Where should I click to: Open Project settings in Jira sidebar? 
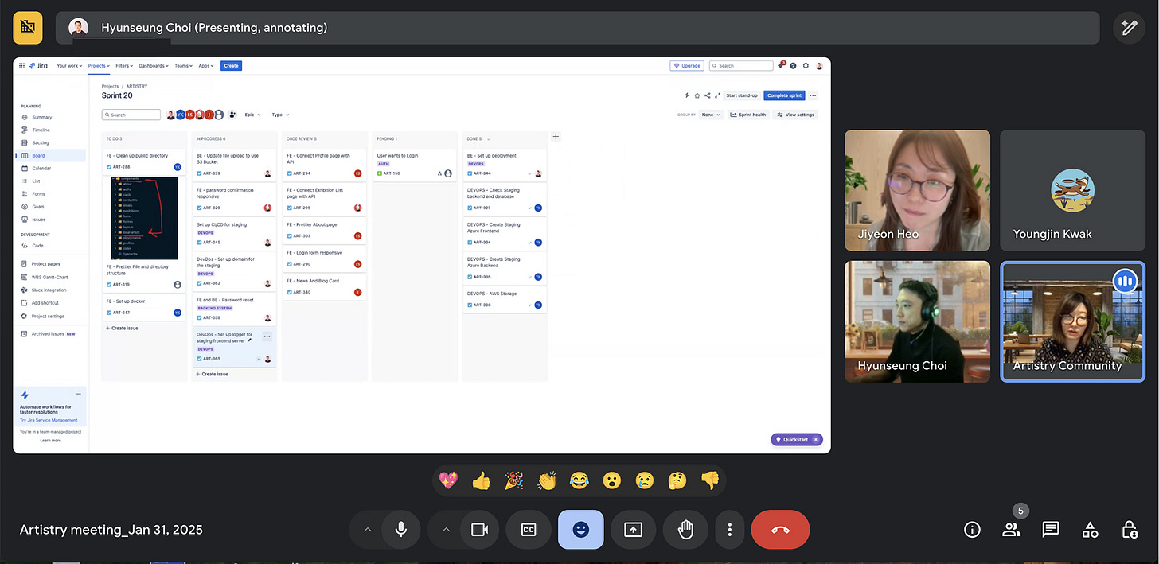(x=48, y=316)
